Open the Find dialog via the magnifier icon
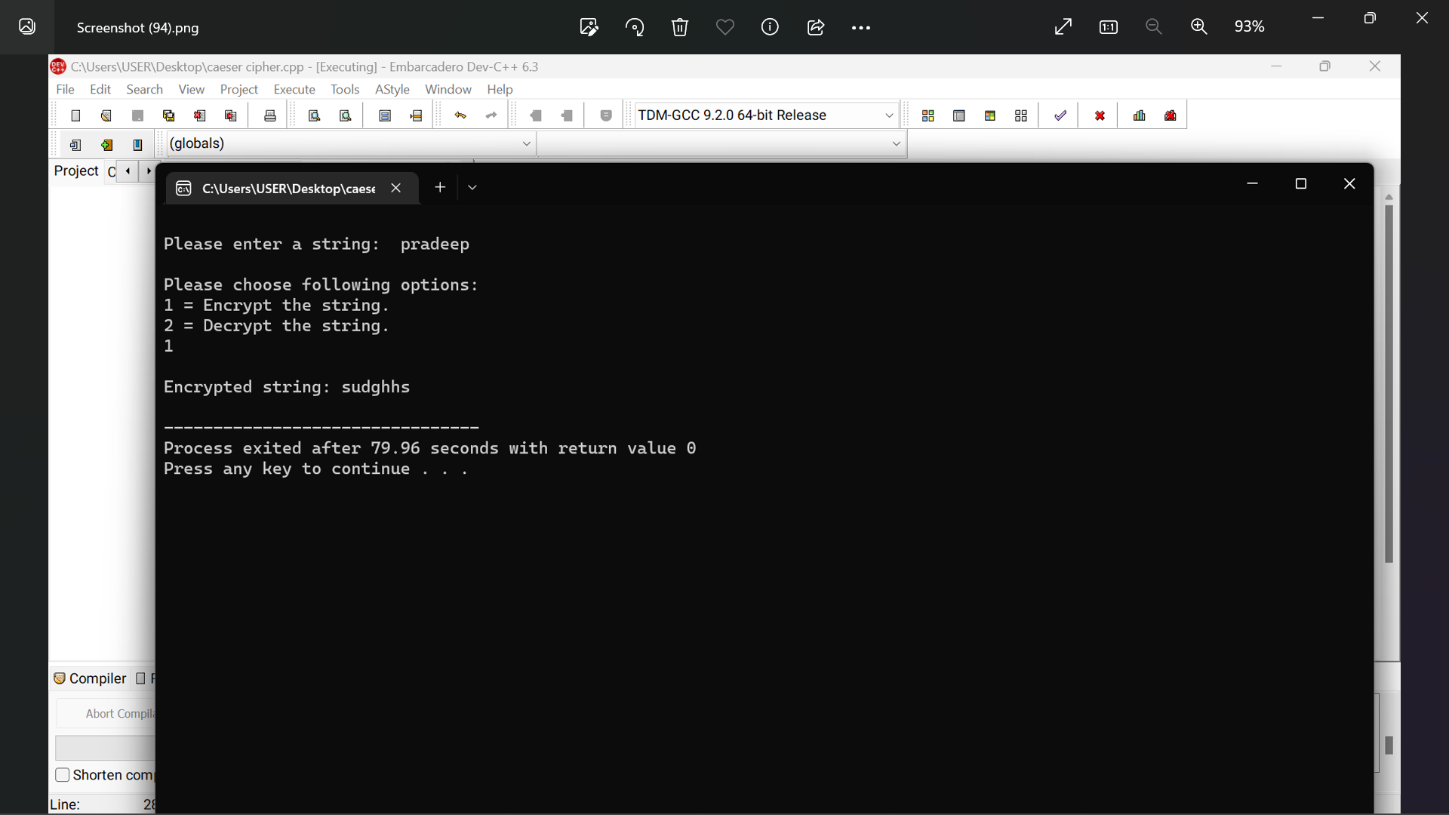 pyautogui.click(x=314, y=115)
